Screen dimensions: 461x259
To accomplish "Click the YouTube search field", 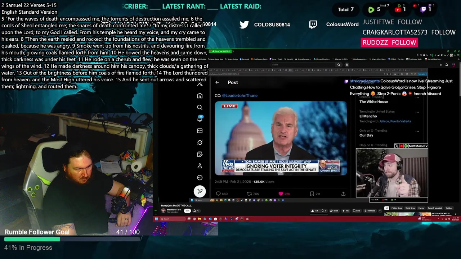I will pos(303,65).
